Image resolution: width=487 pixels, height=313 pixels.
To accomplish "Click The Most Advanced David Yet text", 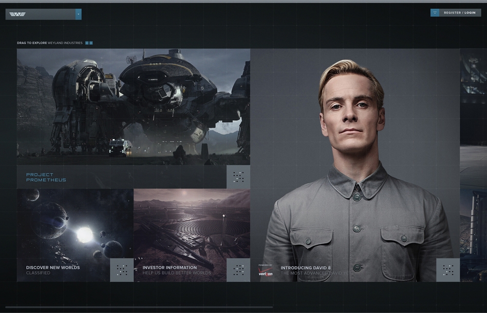I will click(x=315, y=273).
